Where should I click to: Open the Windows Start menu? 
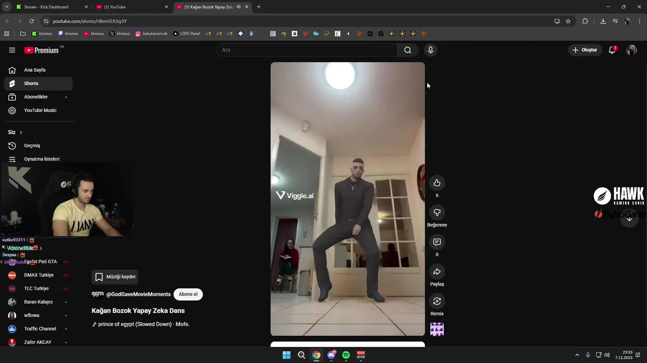287,355
